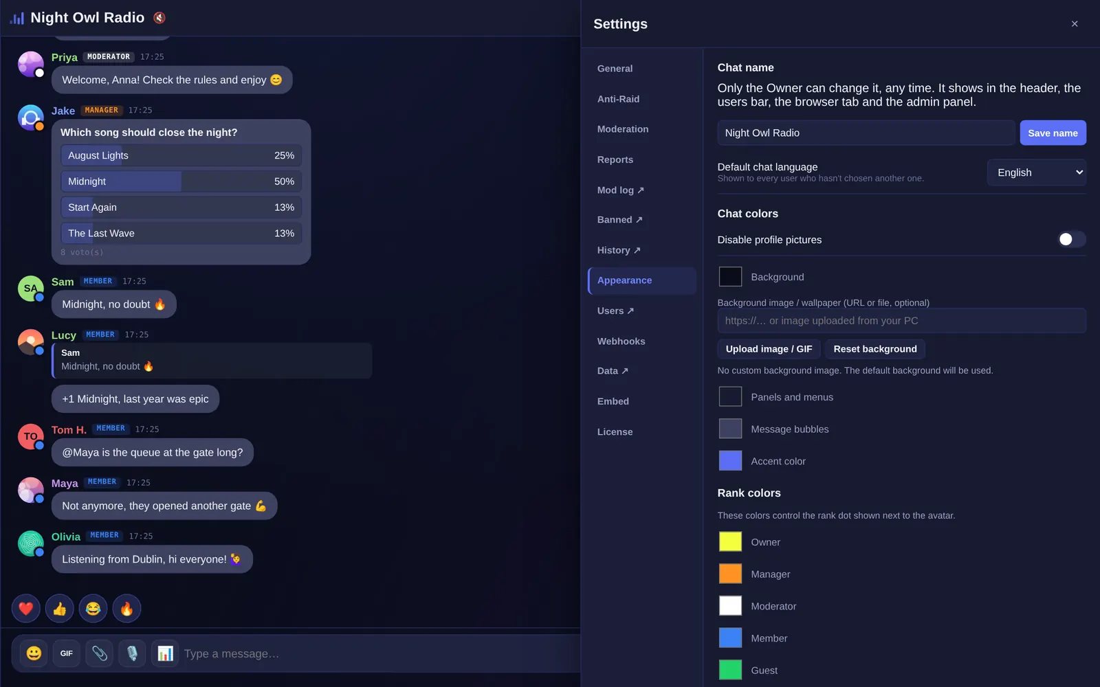The image size is (1100, 687).
Task: Open the General settings tab
Action: (642, 69)
